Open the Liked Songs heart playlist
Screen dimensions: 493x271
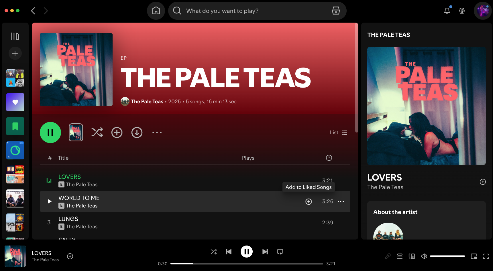(15, 102)
